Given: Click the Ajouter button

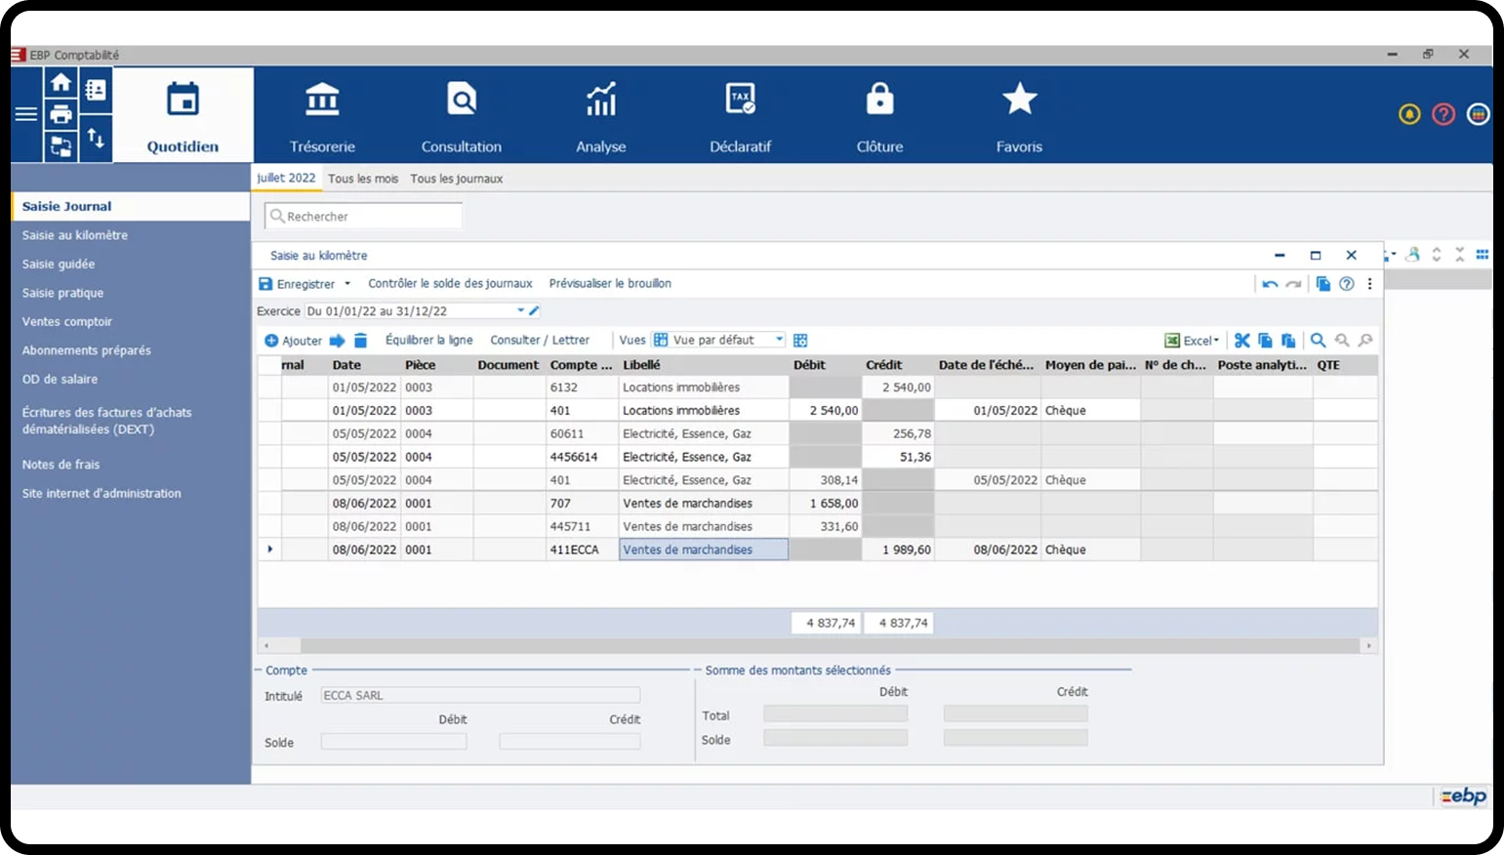Looking at the screenshot, I should (x=293, y=341).
